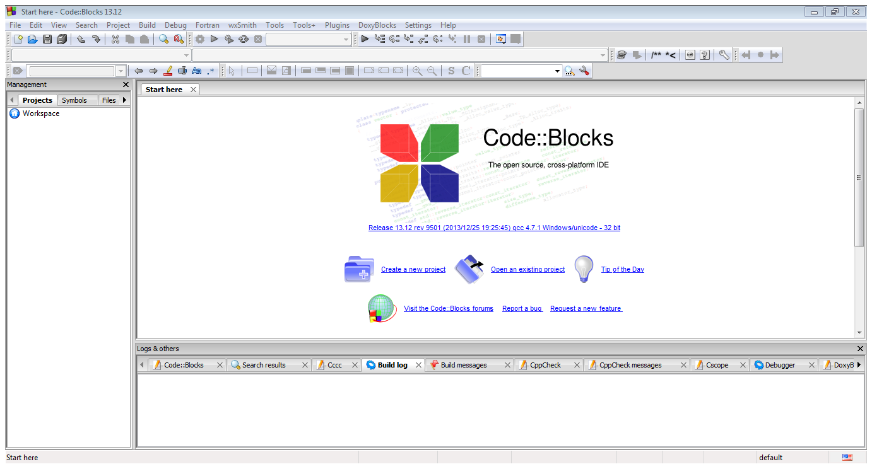Open the wide code completion function dropdown

coord(603,55)
